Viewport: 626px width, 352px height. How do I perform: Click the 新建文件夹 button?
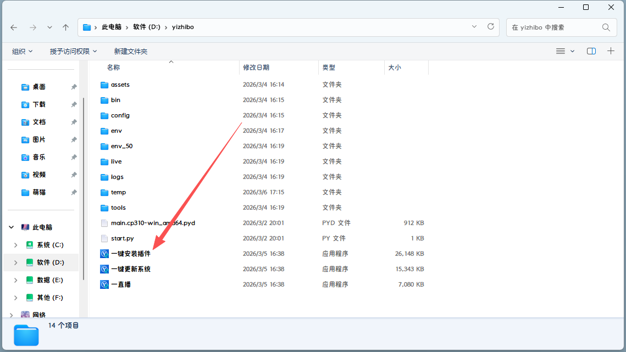click(131, 51)
